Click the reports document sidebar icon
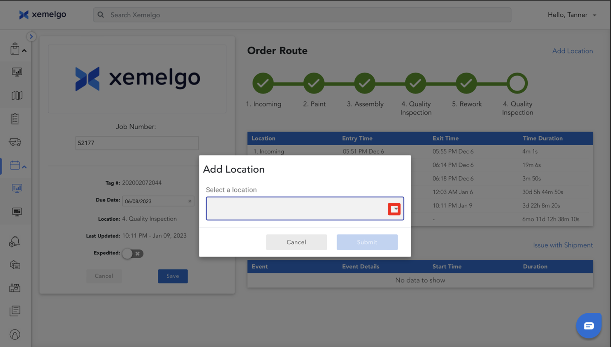This screenshot has height=347, width=611. (x=15, y=311)
